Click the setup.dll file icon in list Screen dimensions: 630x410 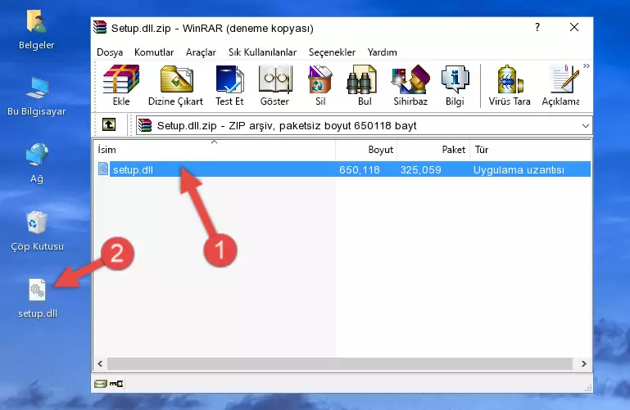[103, 169]
